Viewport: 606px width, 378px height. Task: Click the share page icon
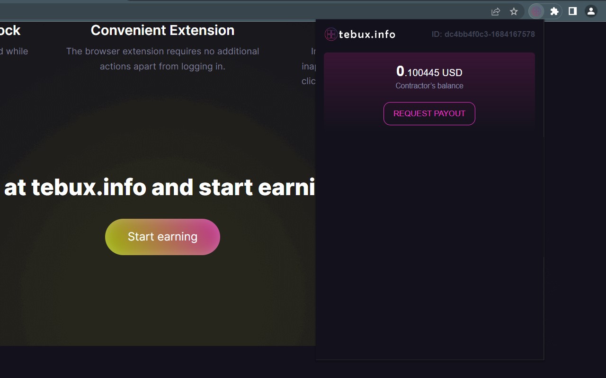(496, 11)
